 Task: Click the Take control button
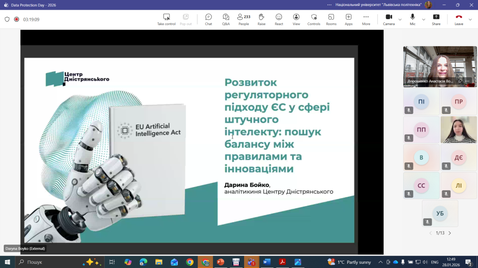[166, 19]
